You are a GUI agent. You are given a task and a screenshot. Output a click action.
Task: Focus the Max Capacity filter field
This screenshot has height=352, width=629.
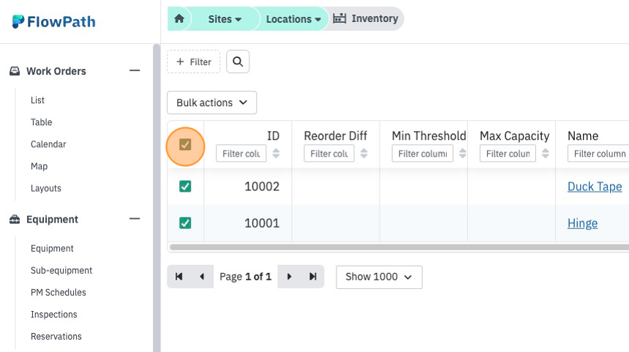click(508, 154)
